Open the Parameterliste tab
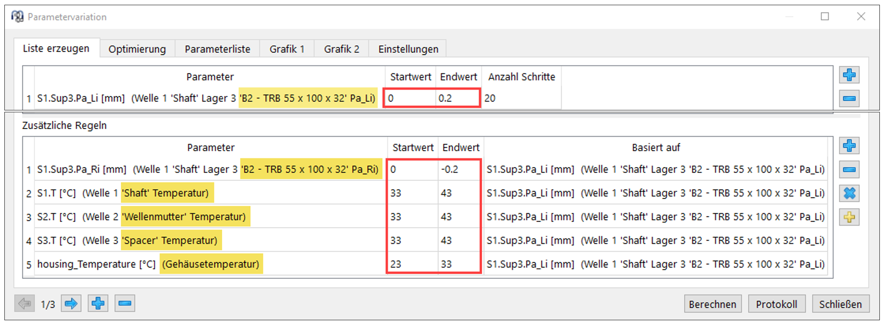This screenshot has width=885, height=325. 217,49
